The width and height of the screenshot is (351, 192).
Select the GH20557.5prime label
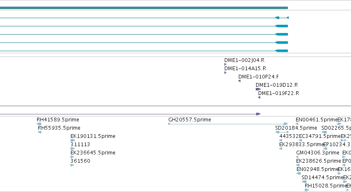tap(190, 120)
